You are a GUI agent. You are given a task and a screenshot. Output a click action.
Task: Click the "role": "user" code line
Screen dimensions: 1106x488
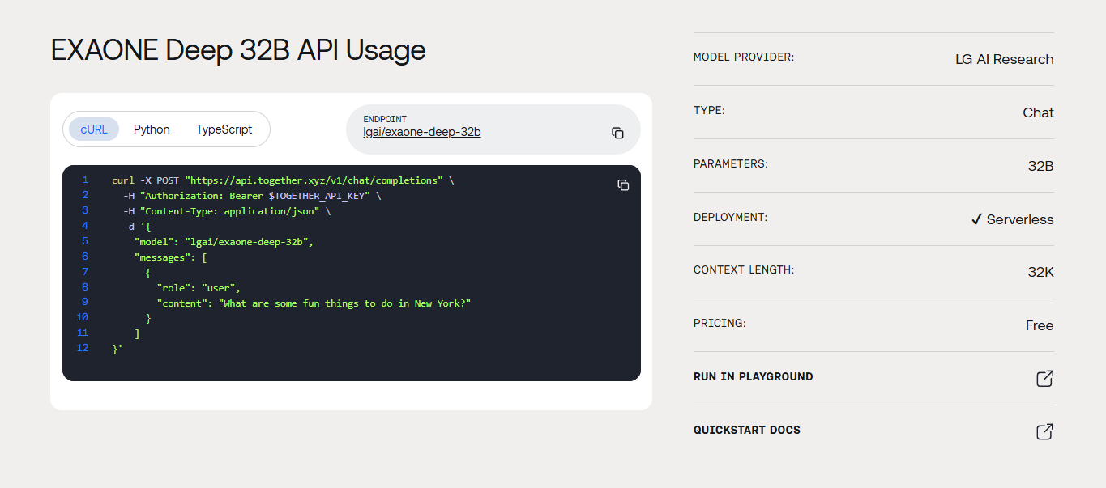pos(199,287)
